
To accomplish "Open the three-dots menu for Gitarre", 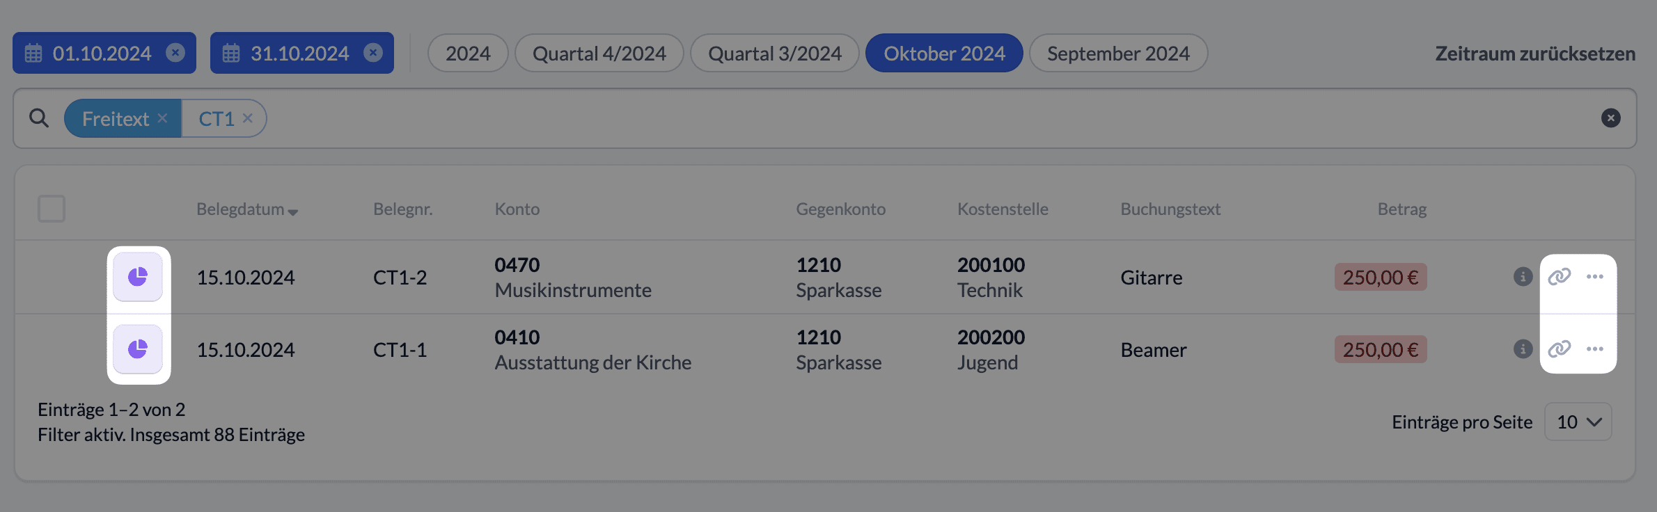I will tap(1595, 277).
